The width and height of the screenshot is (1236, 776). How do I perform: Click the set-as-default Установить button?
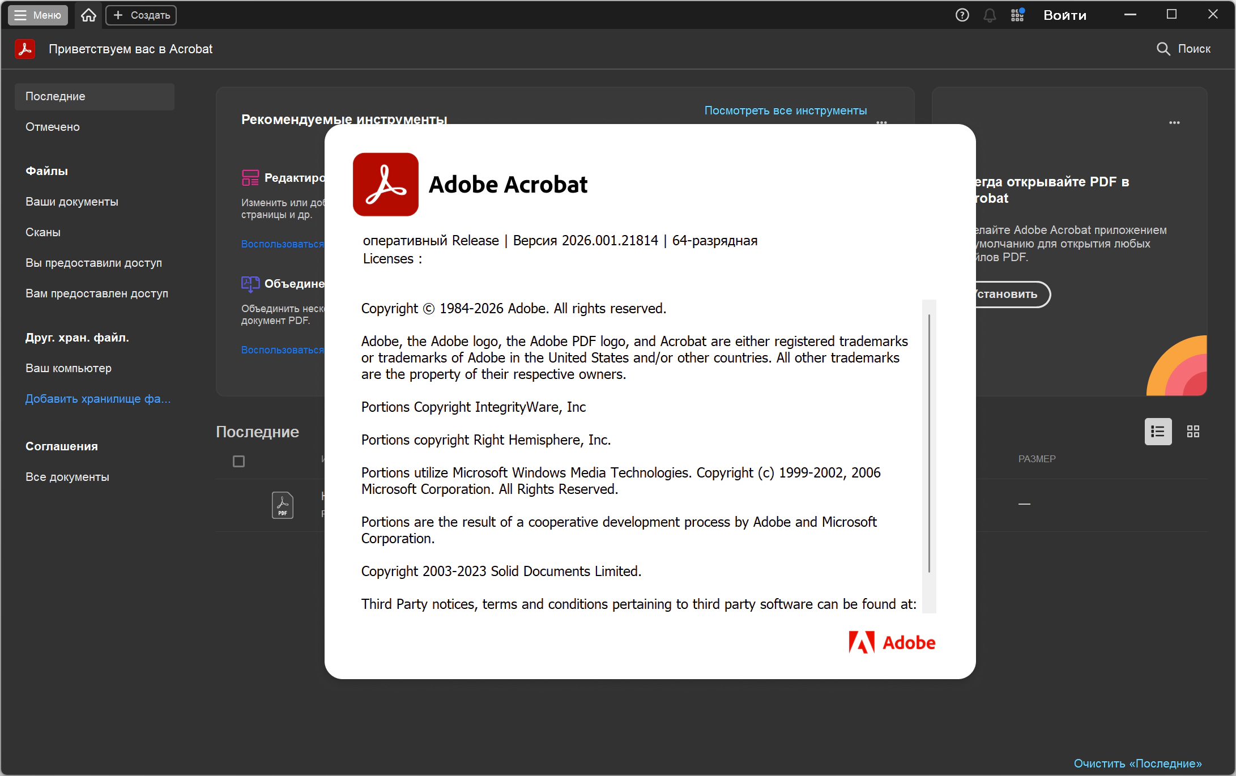pyautogui.click(x=1013, y=295)
